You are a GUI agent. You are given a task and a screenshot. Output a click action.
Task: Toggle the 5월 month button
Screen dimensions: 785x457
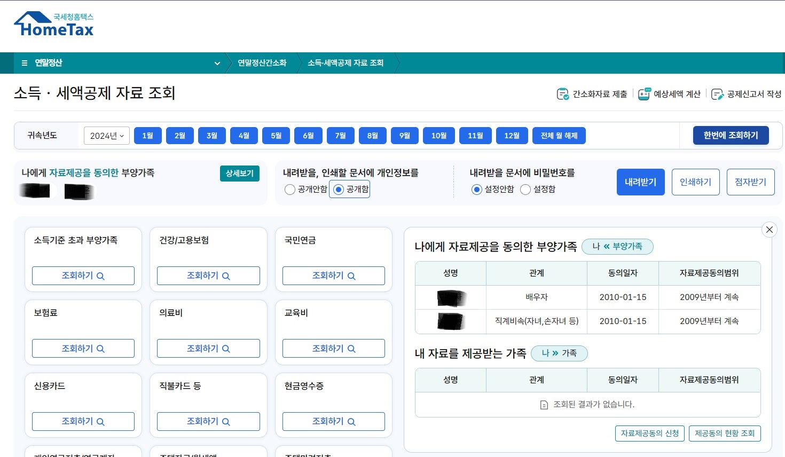(x=276, y=136)
